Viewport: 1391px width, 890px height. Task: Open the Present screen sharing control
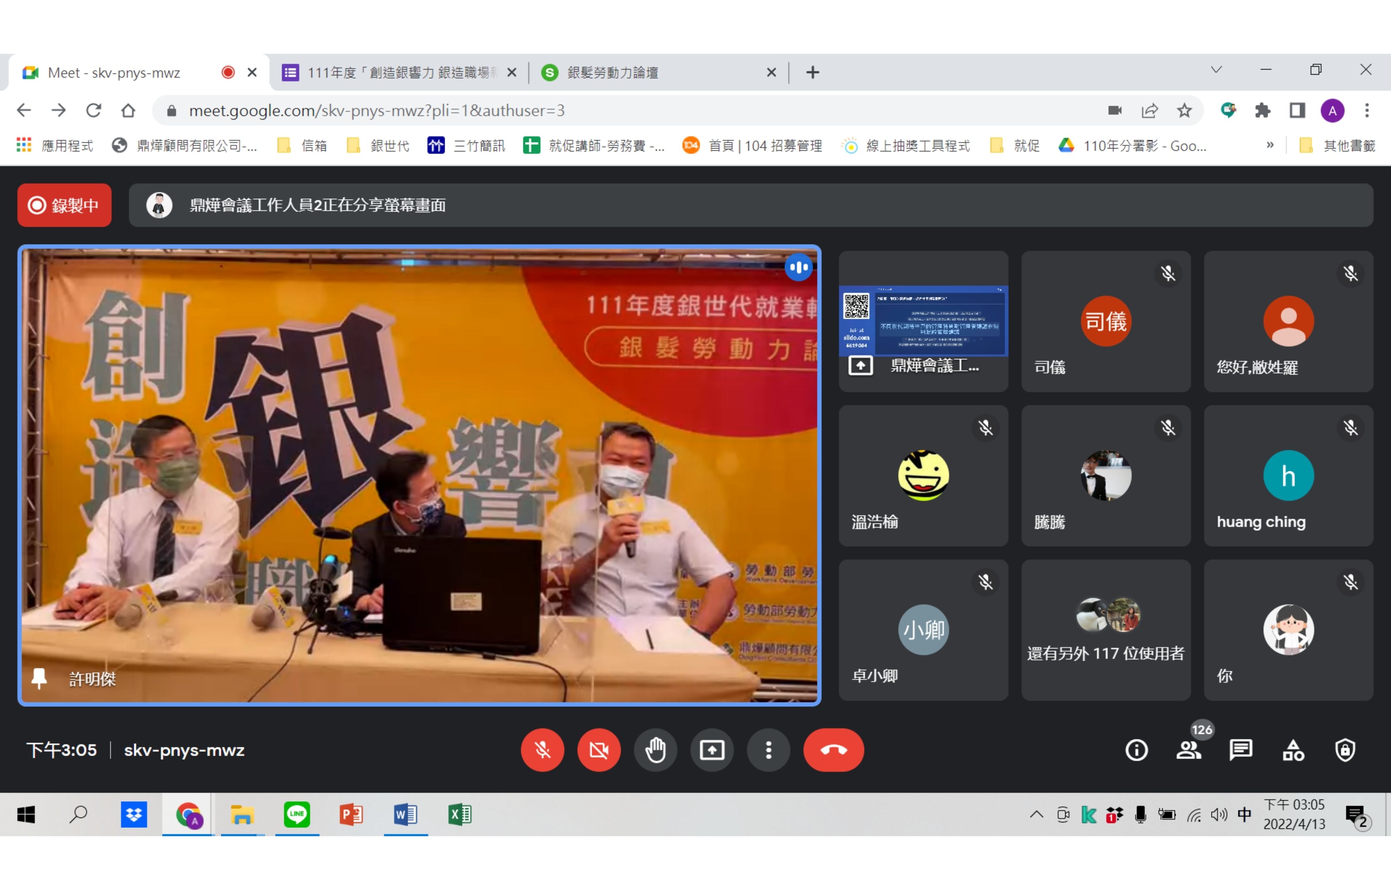point(712,749)
